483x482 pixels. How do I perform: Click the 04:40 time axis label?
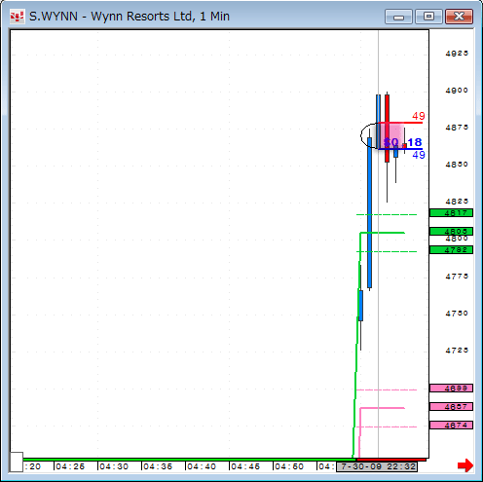tap(202, 466)
